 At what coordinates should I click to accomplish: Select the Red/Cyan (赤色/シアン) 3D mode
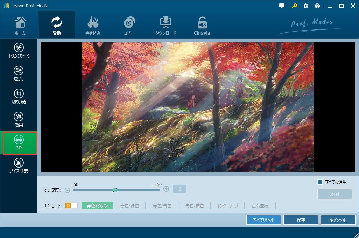click(x=97, y=206)
